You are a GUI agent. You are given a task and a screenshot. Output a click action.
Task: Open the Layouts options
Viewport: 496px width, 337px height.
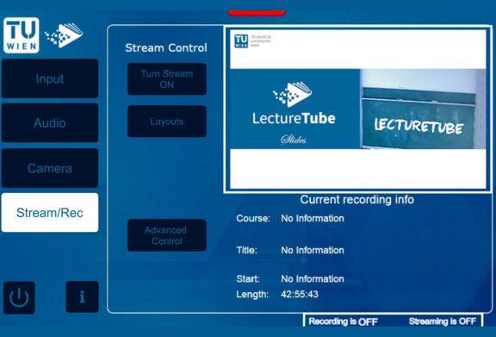pos(167,122)
